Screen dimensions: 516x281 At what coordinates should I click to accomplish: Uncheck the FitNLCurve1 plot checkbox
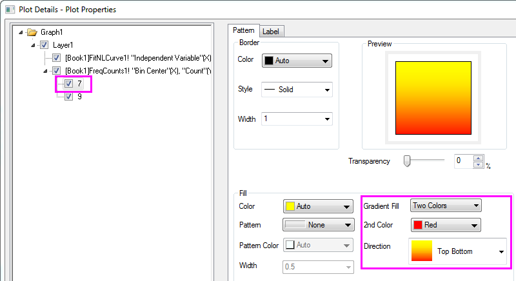pyautogui.click(x=56, y=58)
